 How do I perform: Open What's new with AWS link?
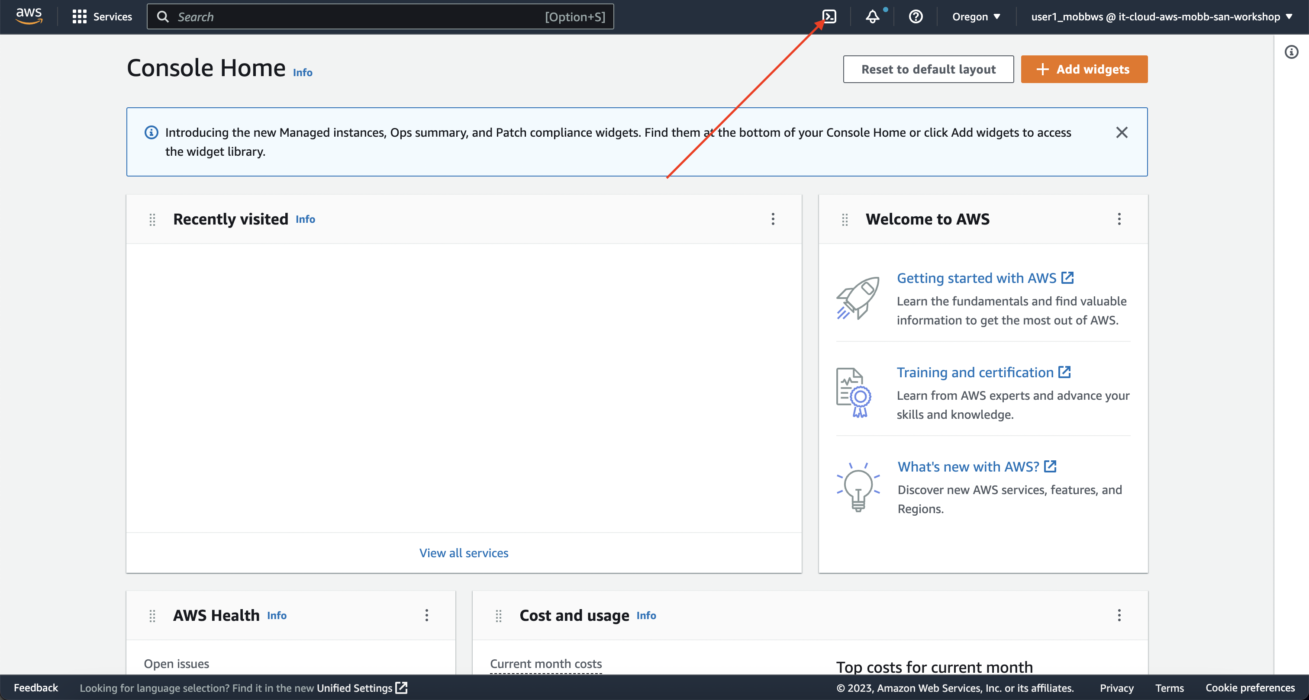[977, 466]
